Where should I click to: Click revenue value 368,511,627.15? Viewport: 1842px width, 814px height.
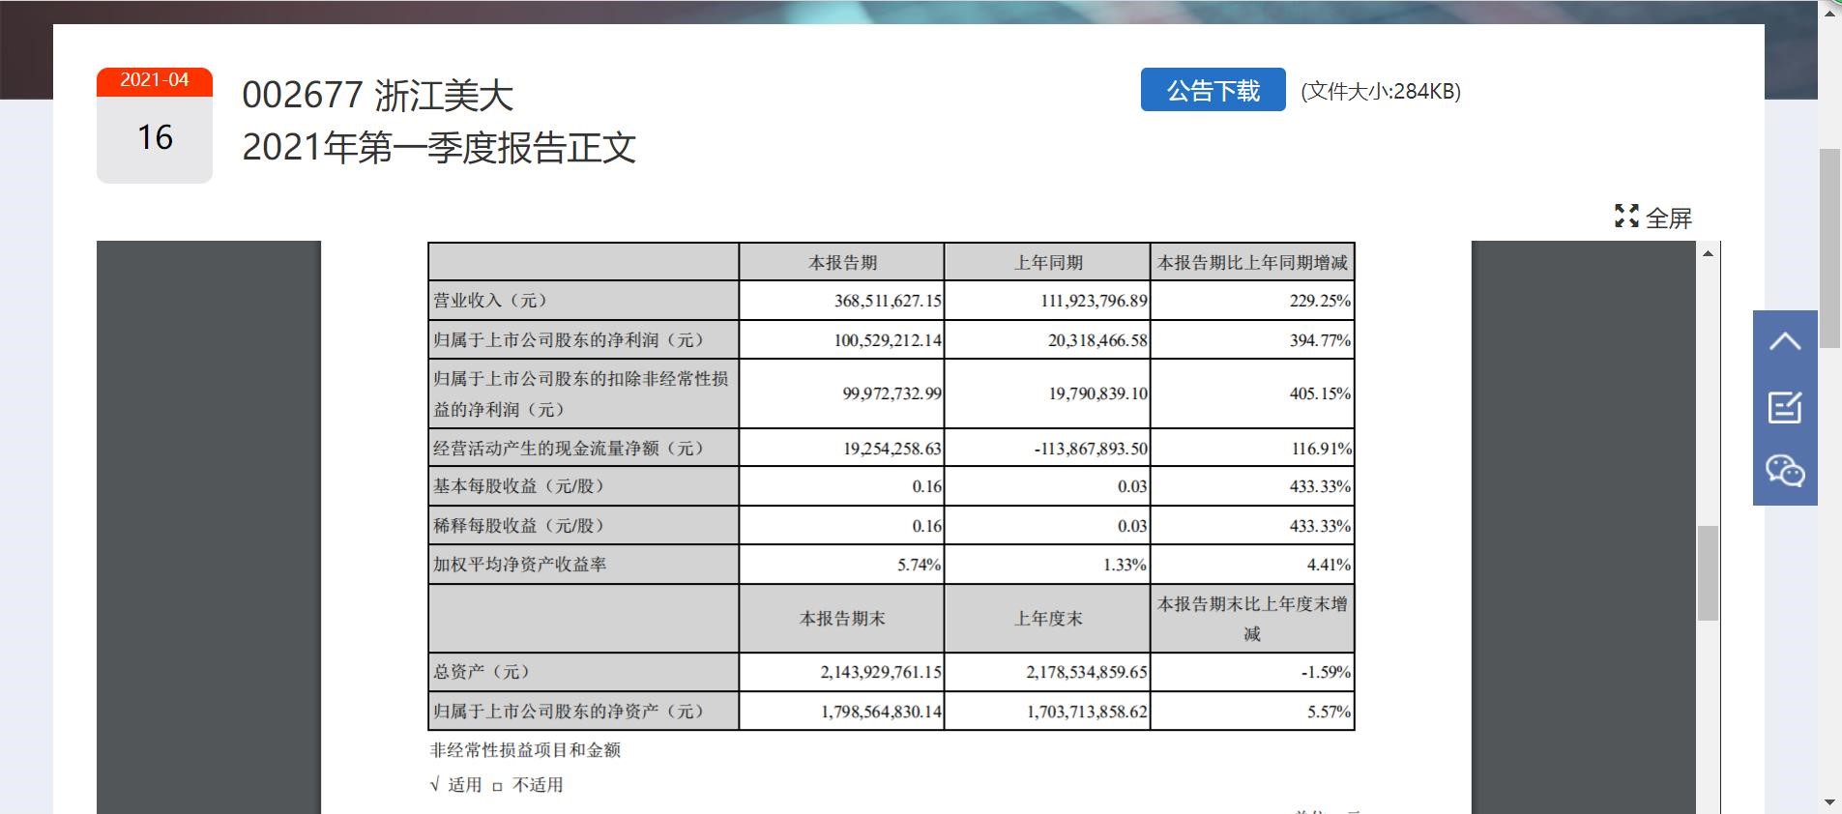point(888,301)
